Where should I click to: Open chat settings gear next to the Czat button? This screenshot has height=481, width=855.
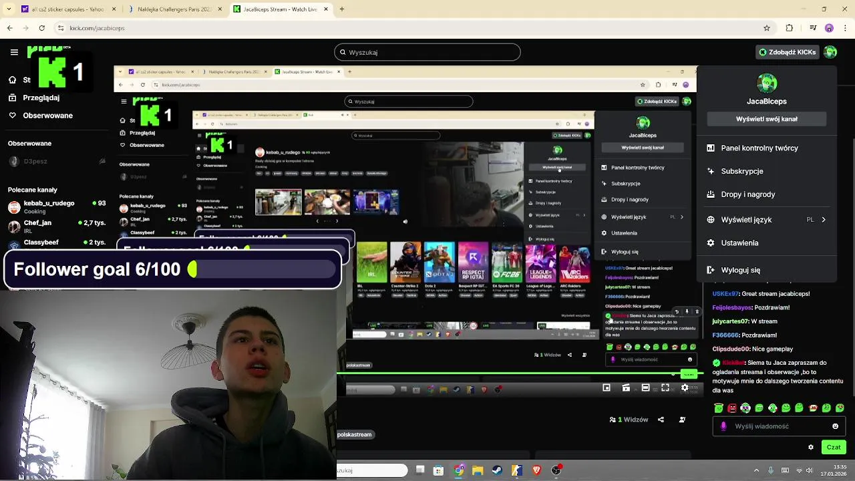click(811, 448)
